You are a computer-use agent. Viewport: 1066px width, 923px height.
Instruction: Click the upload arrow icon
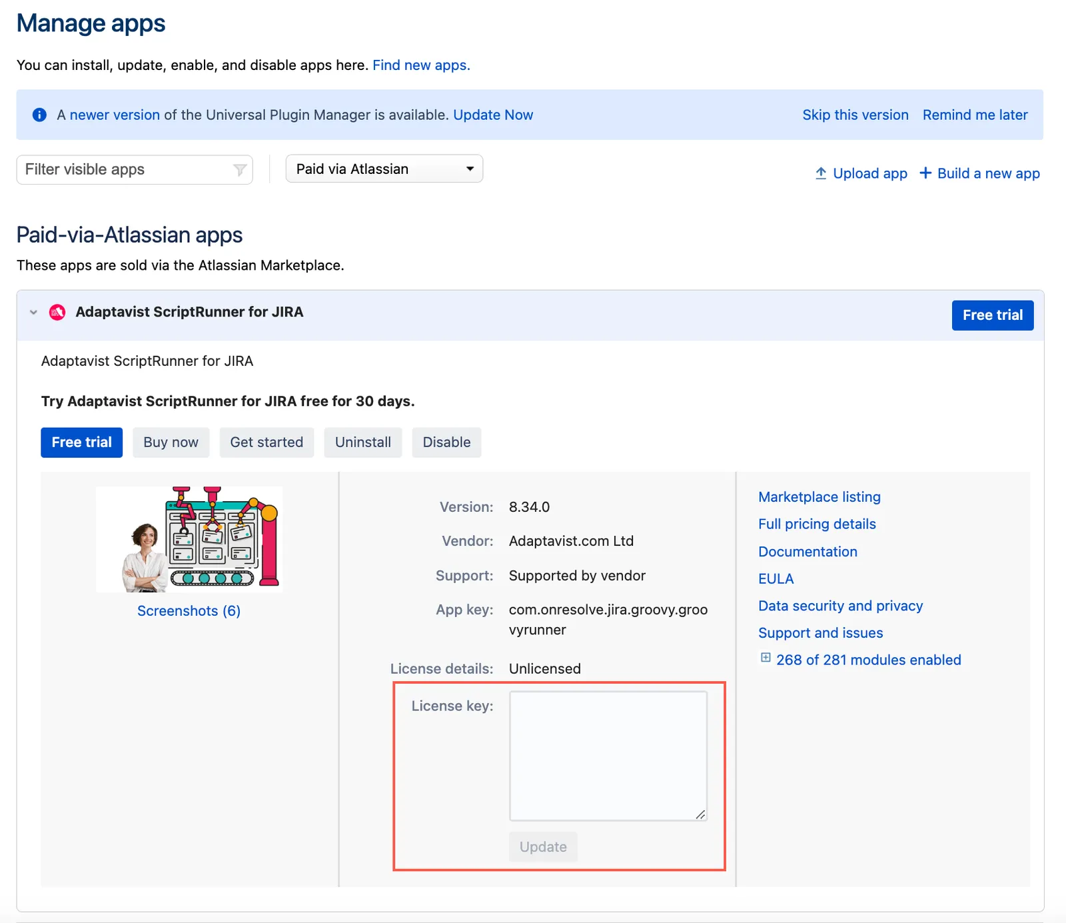(x=821, y=173)
